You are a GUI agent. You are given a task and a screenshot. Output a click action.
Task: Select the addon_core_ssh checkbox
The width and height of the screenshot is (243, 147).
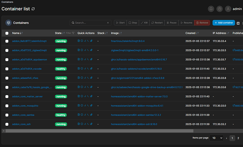(x=7, y=124)
